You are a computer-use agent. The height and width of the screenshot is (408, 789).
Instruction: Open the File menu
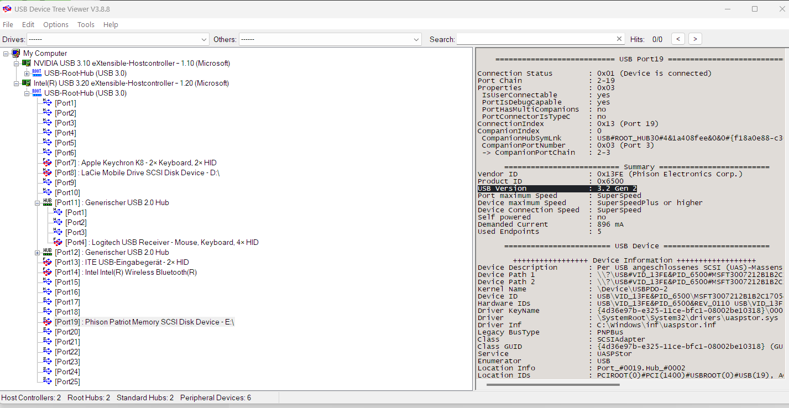tap(8, 25)
